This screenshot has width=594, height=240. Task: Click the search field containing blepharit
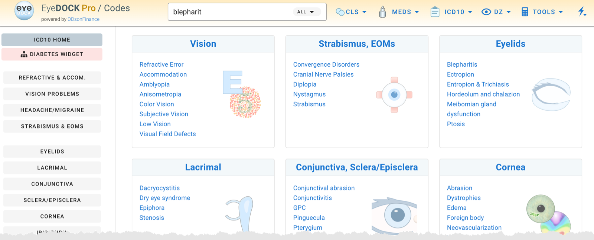coord(230,12)
